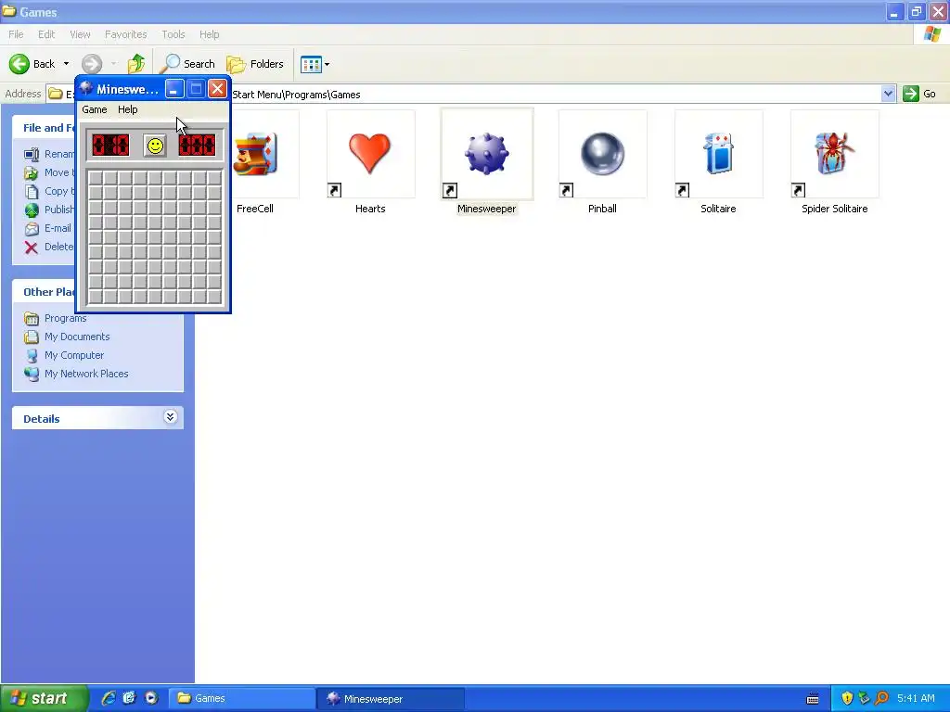Click the Rename this file task icon
Viewport: 950px width, 712px height.
32,155
